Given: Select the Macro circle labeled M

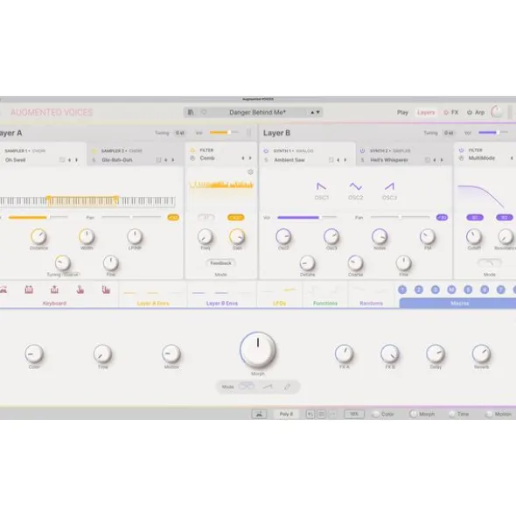Looking at the screenshot, I should tap(451, 290).
